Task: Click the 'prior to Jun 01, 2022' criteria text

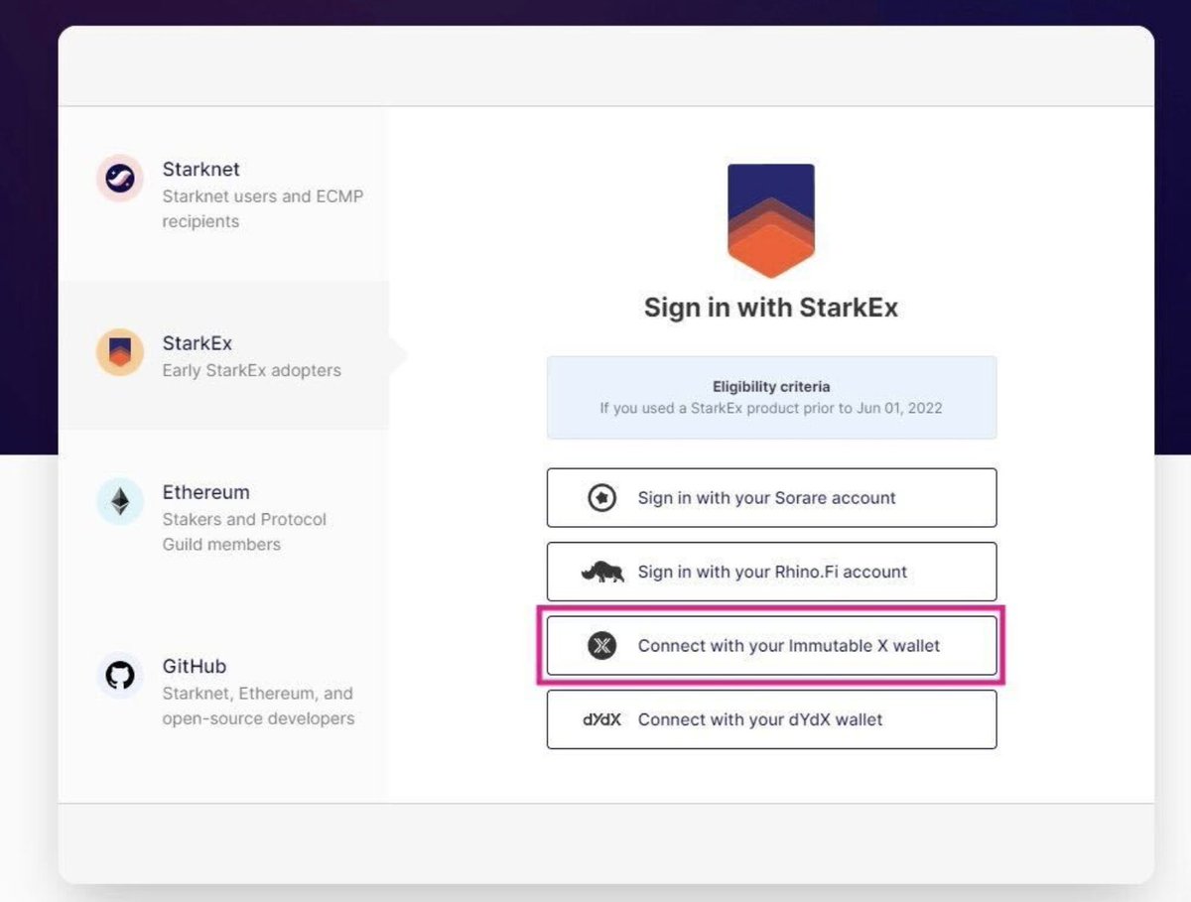Action: 873,408
